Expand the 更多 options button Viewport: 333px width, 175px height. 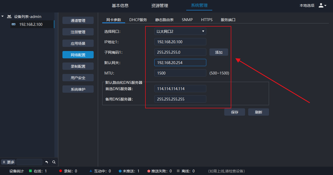point(8,162)
